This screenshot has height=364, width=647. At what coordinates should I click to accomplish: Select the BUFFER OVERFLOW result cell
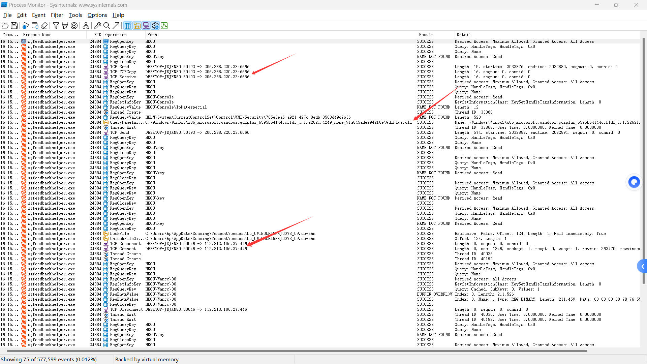coord(435,294)
